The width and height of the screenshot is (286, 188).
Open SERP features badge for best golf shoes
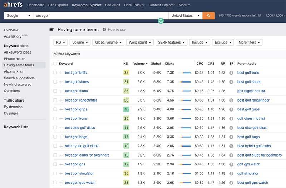point(231,82)
